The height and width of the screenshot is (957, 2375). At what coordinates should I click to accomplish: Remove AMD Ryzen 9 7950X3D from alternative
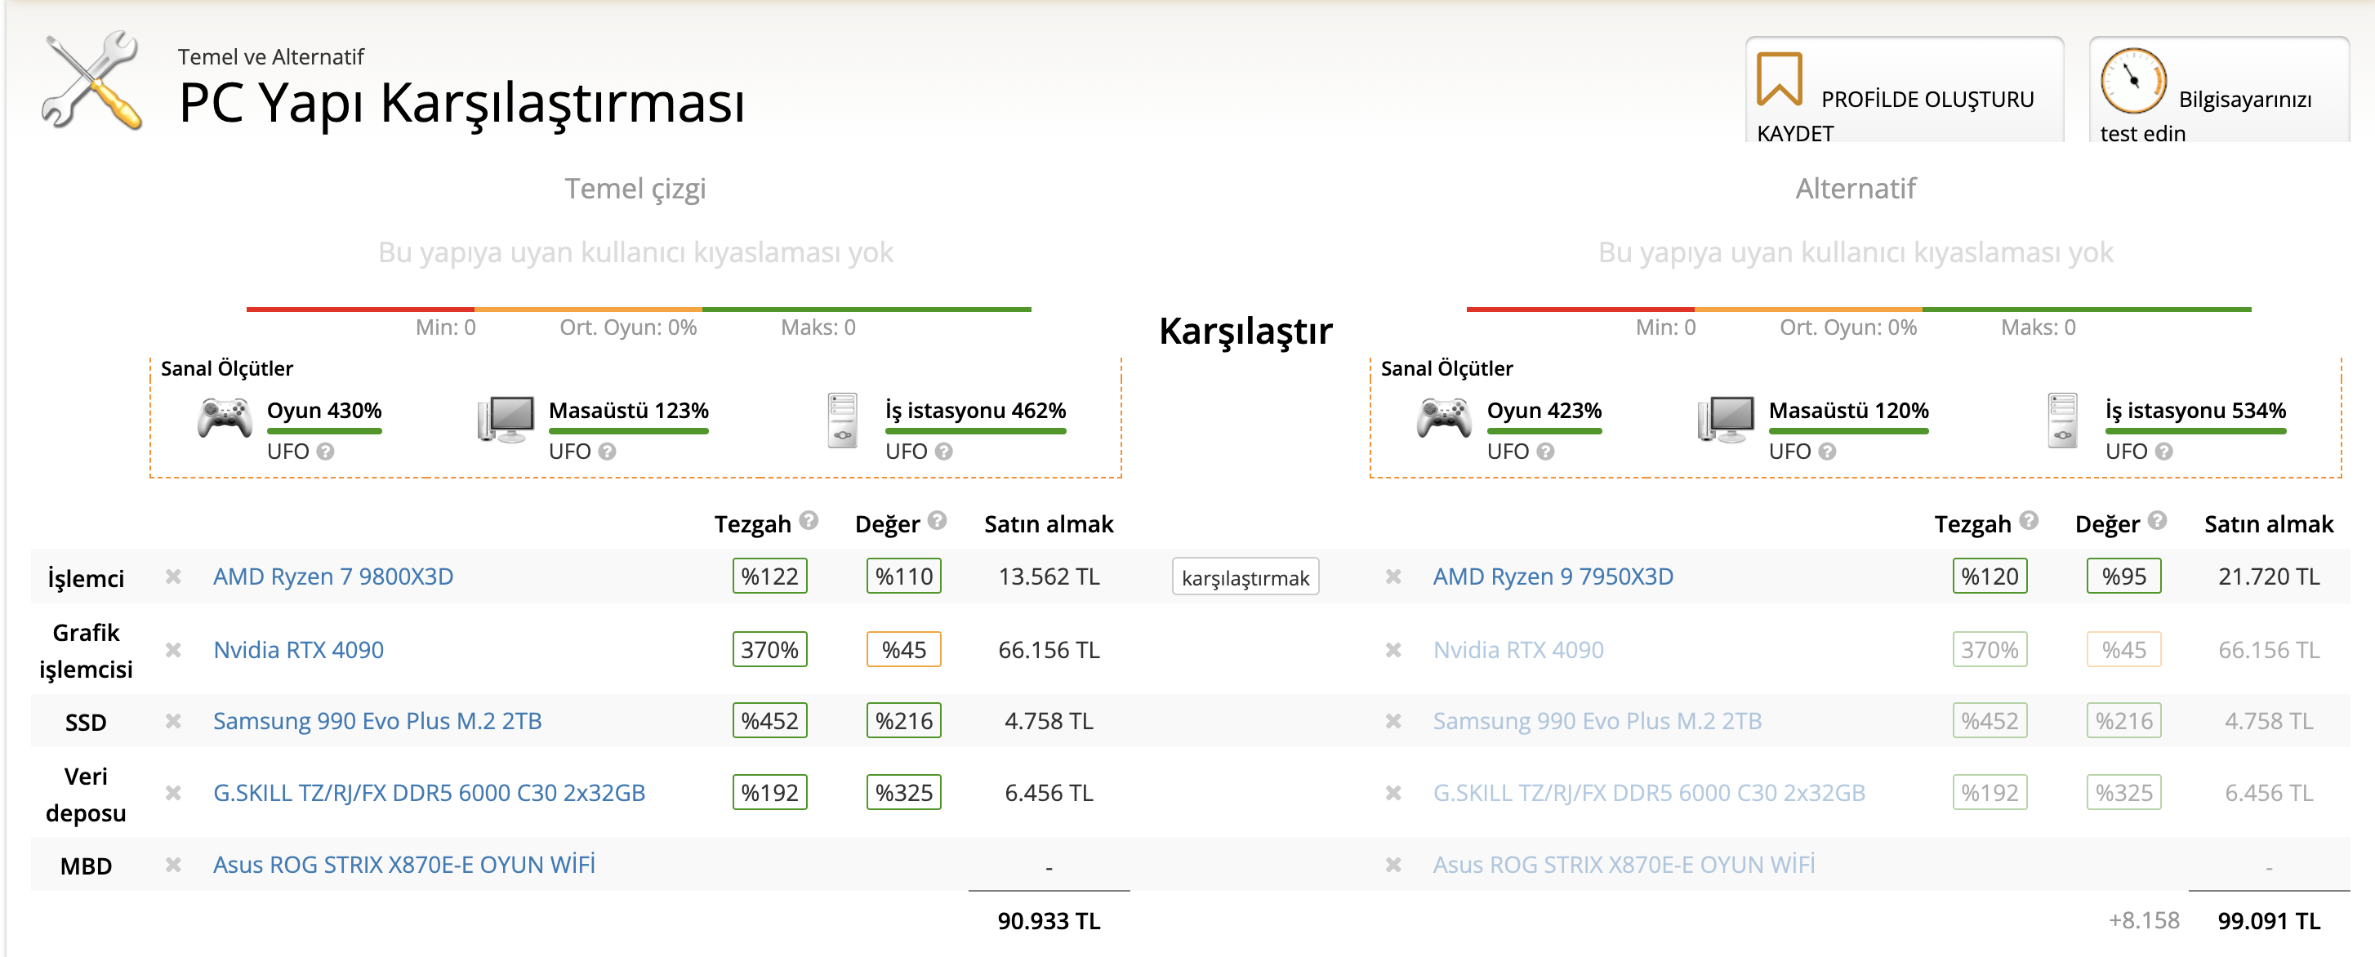click(1393, 576)
